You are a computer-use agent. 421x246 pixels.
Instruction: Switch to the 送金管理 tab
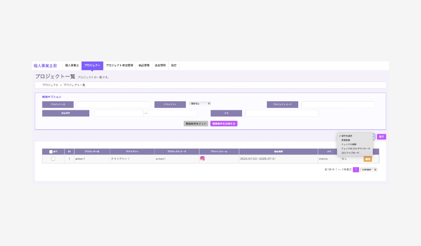160,66
